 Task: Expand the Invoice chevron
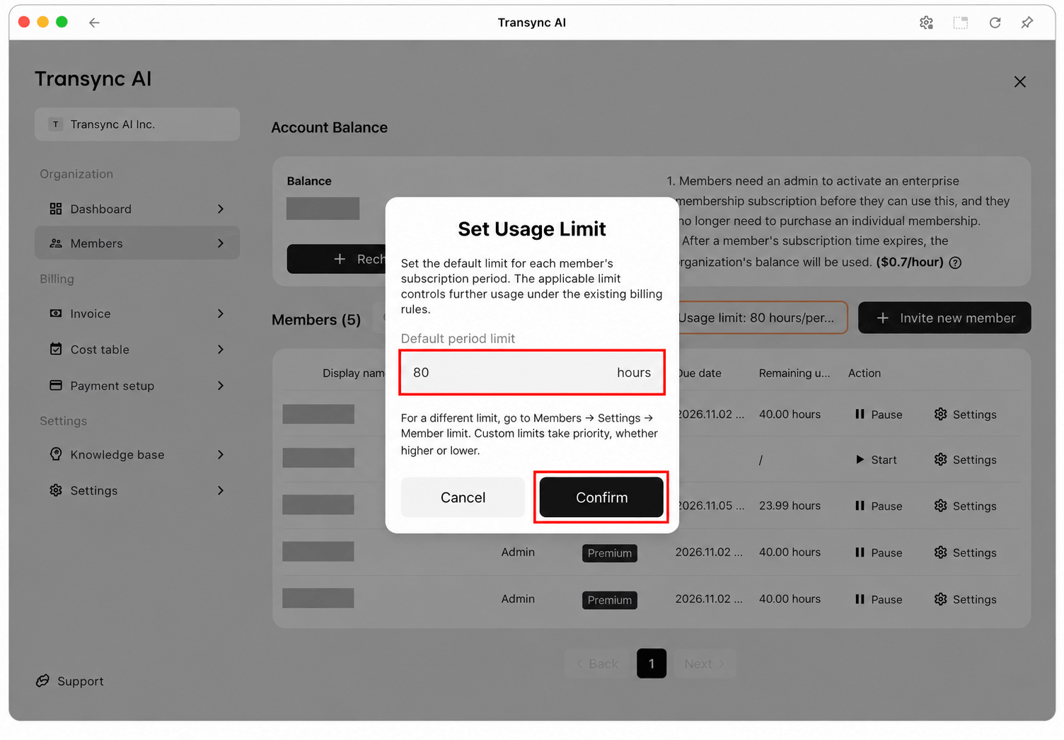[221, 313]
